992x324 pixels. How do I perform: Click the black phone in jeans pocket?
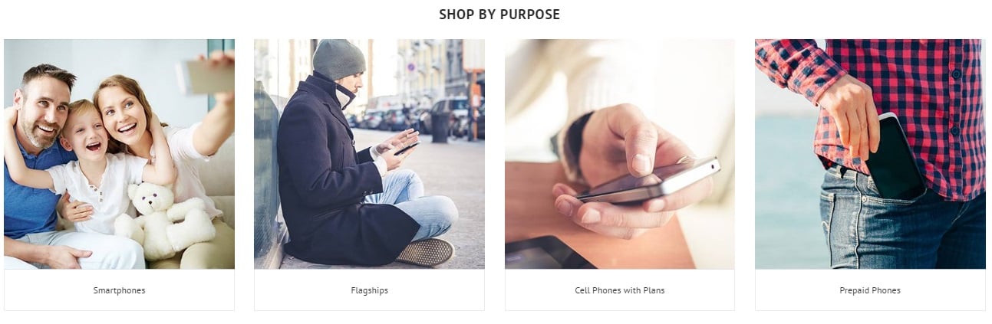[x=895, y=157]
